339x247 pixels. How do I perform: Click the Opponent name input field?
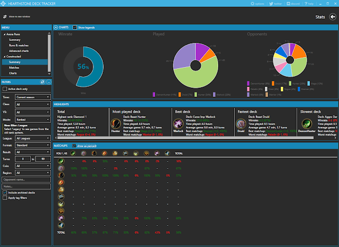click(26, 180)
